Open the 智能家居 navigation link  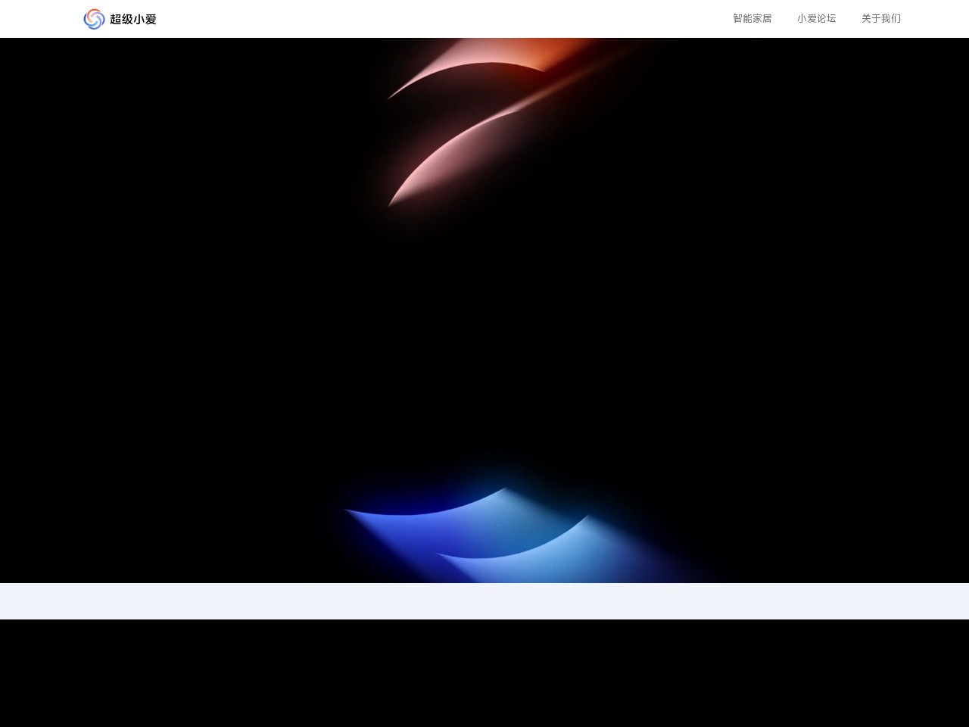click(752, 18)
